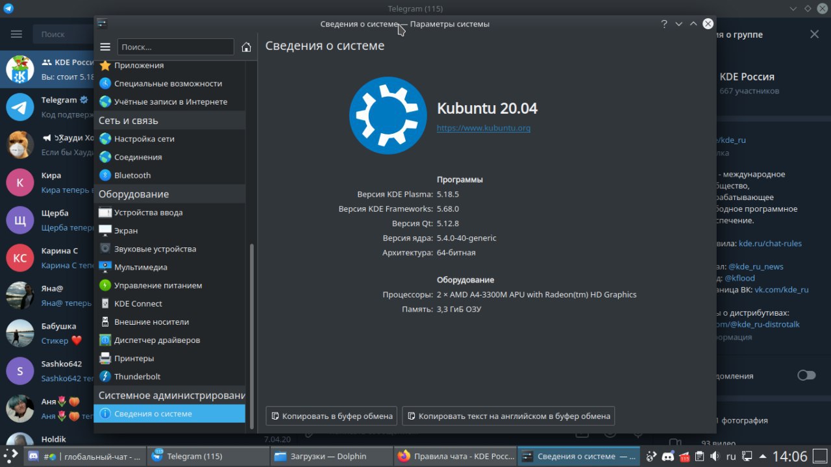Image resolution: width=831 pixels, height=467 pixels.
Task: Open Диспетчер драйверов
Action: coord(170,340)
